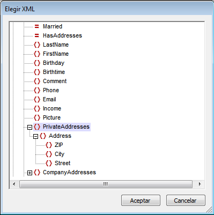Viewport: 214px width, 215px height.
Task: Collapse the PrivateAddresses node
Action: click(29, 127)
